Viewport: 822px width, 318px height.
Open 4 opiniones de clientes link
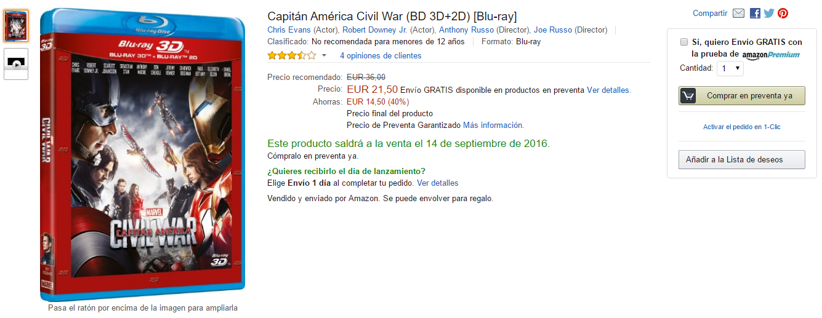coord(381,56)
